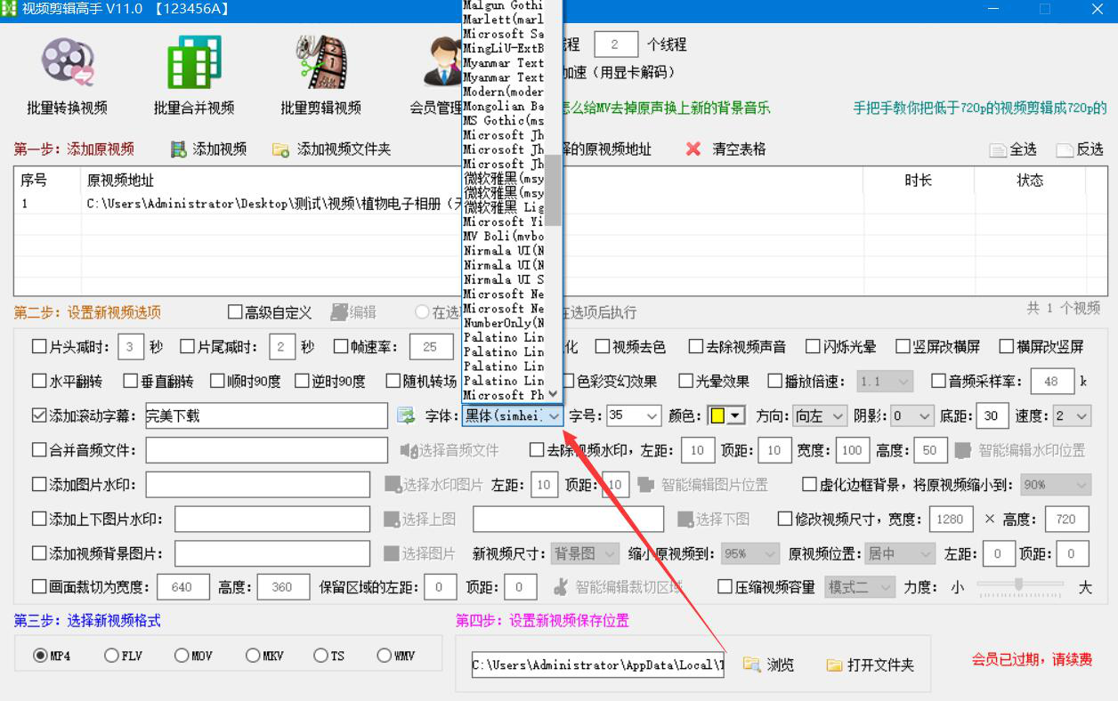
Task: Check the 片头减时 option
Action: click(39, 347)
